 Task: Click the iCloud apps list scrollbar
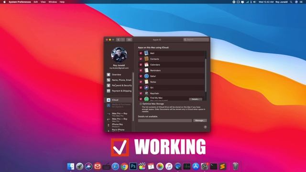[x=206, y=75]
